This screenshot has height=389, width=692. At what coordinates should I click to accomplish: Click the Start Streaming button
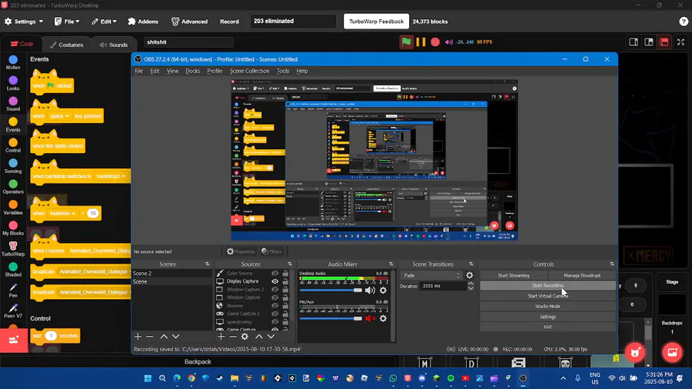pos(514,275)
